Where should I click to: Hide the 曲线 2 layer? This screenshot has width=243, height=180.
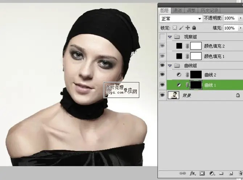tap(162, 74)
